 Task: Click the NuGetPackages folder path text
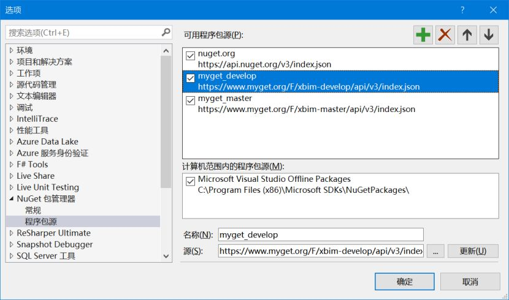[303, 190]
